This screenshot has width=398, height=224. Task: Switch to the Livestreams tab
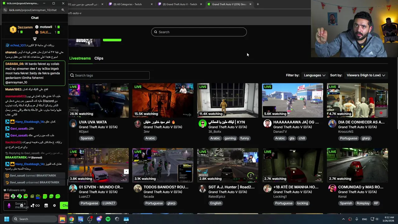tap(80, 58)
